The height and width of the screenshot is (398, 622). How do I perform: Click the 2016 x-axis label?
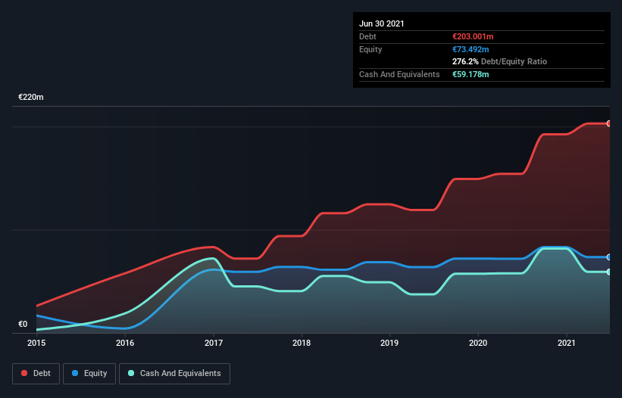pyautogui.click(x=125, y=343)
